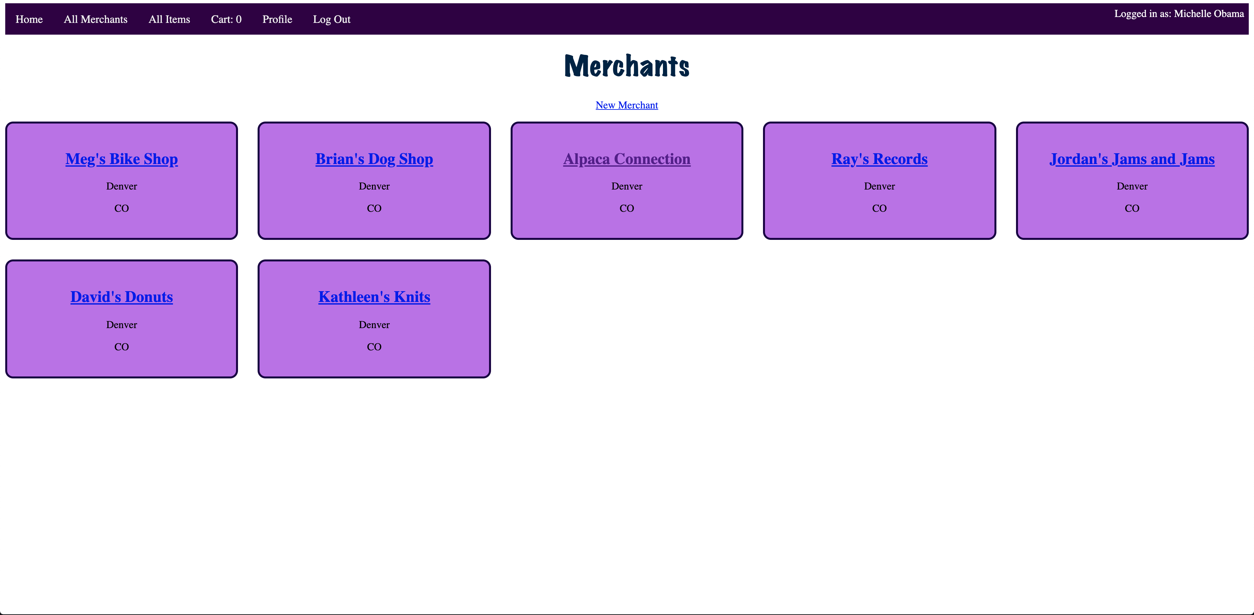The height and width of the screenshot is (615, 1254).
Task: Click Denver text in Ray's Records card
Action: coord(879,186)
